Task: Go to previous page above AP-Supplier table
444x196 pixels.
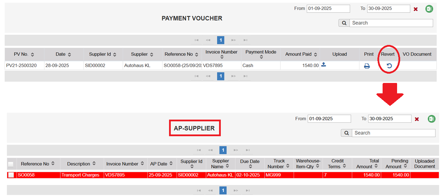Action: [x=210, y=150]
